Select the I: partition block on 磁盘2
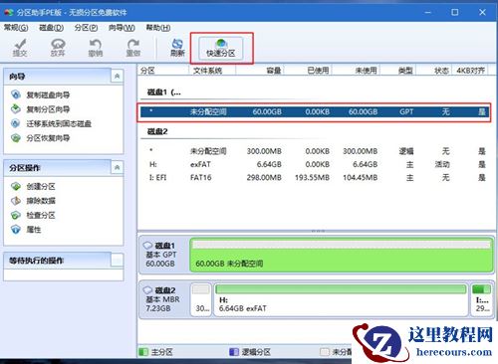Viewport: 498px width, 364px height. [x=481, y=298]
